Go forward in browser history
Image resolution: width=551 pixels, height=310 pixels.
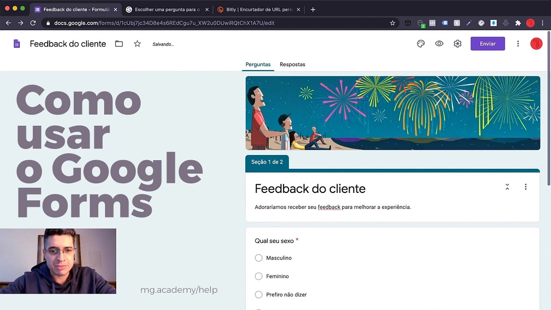click(x=20, y=23)
